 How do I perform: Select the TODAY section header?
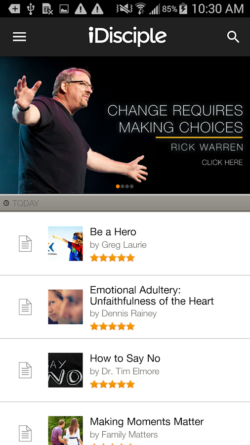(x=125, y=203)
